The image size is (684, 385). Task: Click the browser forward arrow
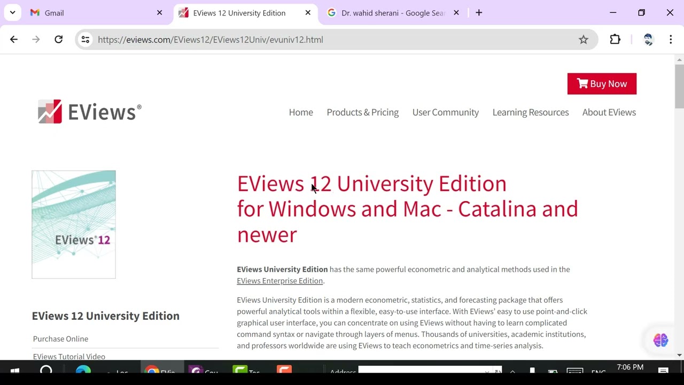click(36, 40)
